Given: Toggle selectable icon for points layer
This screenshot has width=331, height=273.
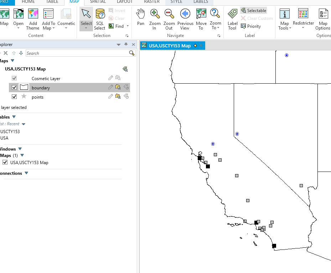Looking at the screenshot, I should click(x=118, y=96).
